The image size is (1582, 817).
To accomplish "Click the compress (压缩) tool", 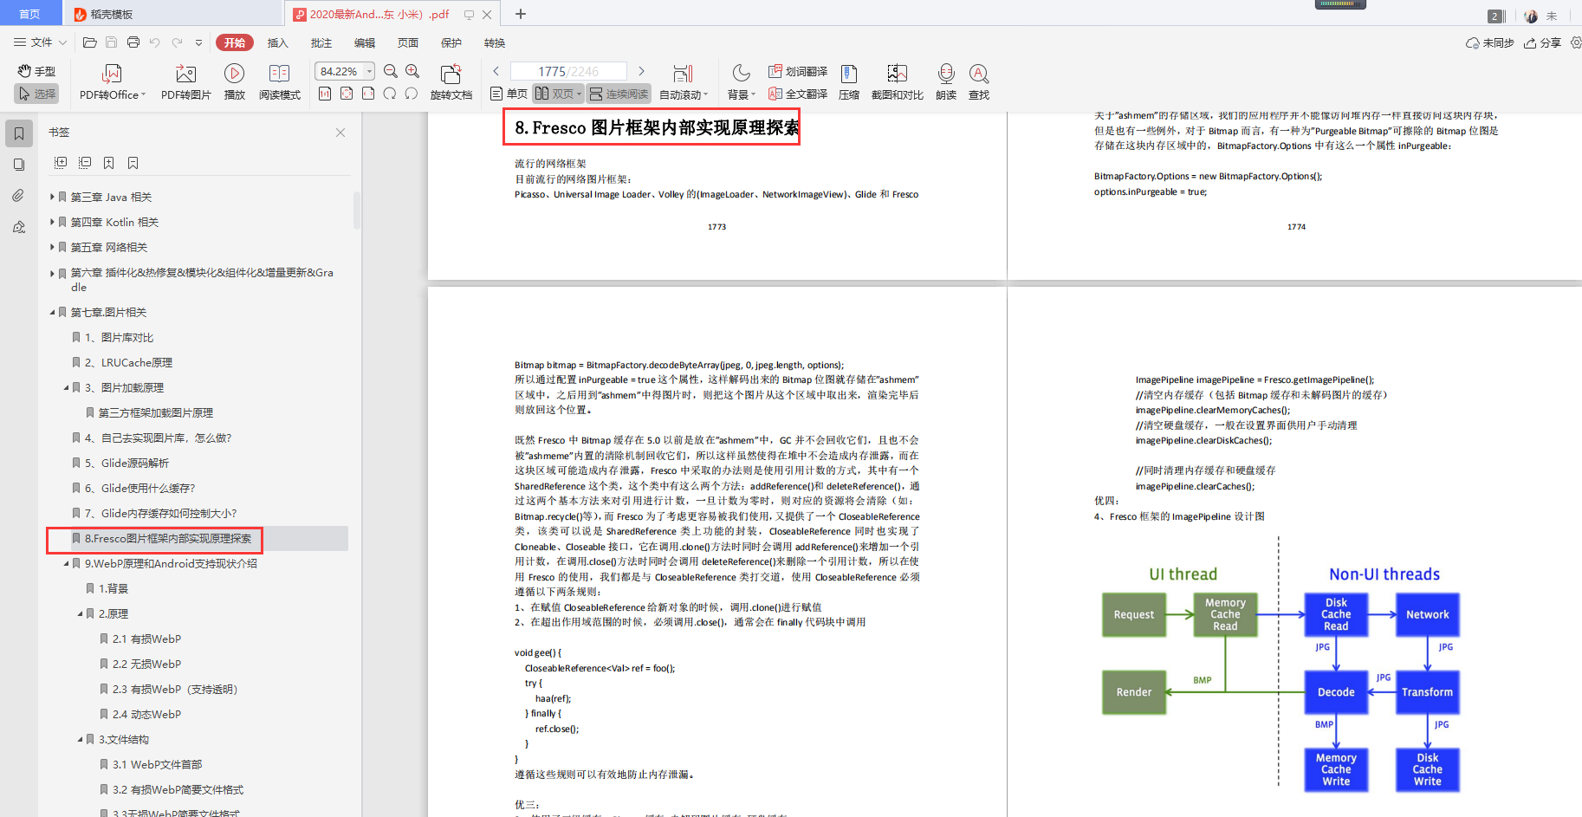I will point(849,83).
